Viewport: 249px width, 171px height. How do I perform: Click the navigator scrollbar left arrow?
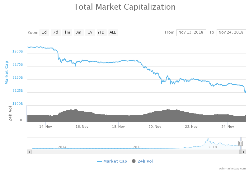point(30,152)
